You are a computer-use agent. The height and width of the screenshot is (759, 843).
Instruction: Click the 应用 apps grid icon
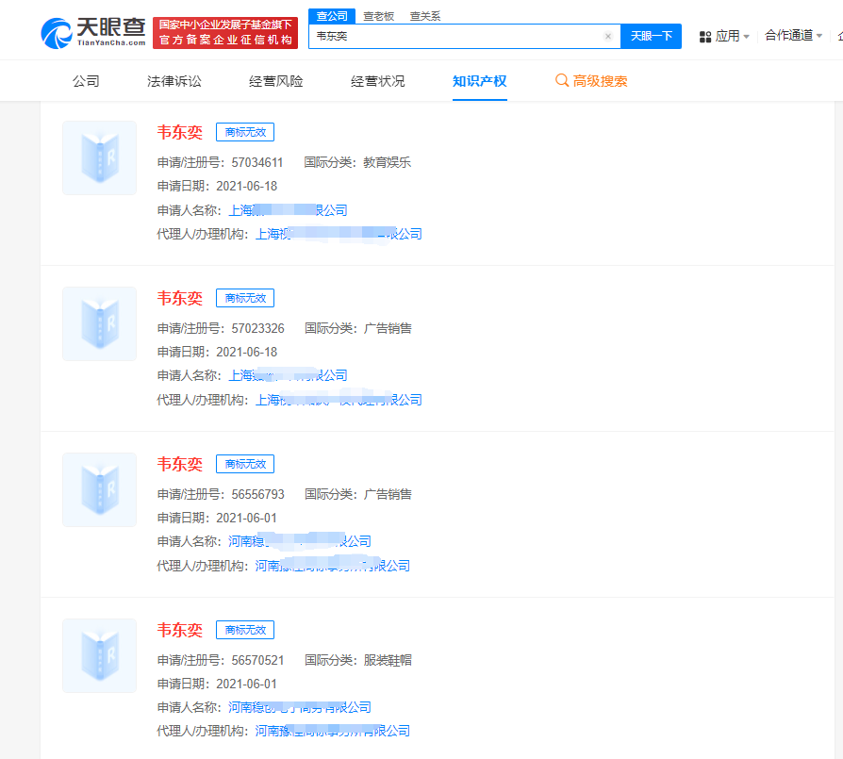[703, 34]
